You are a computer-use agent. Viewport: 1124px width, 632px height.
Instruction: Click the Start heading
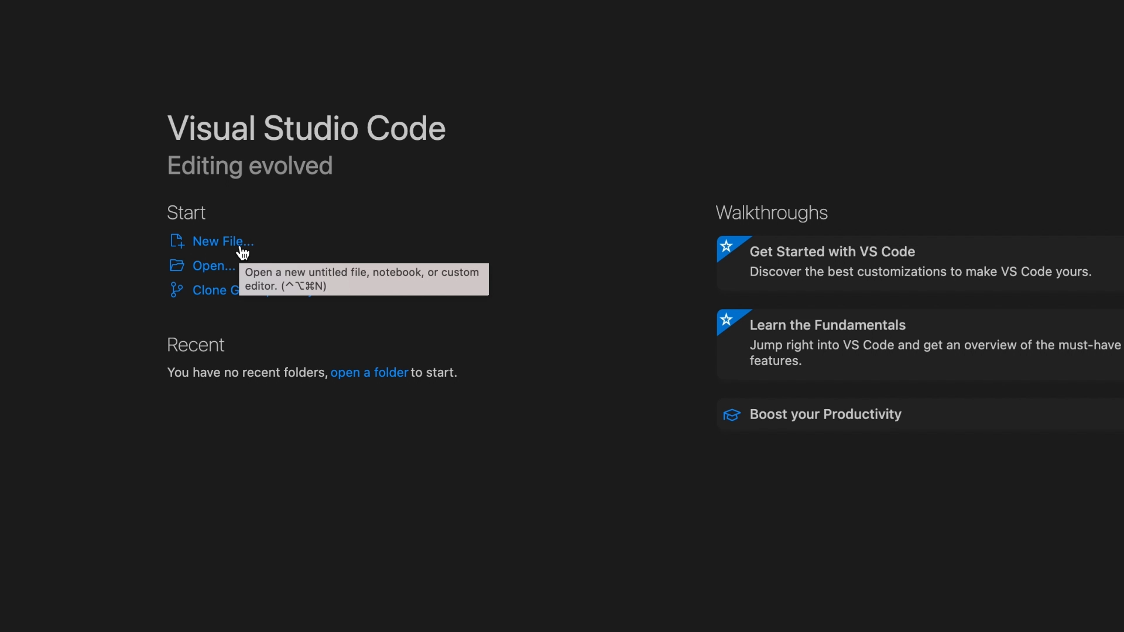coord(186,213)
